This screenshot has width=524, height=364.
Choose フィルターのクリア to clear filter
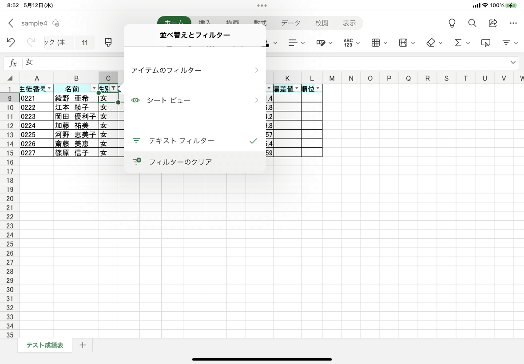195,162
